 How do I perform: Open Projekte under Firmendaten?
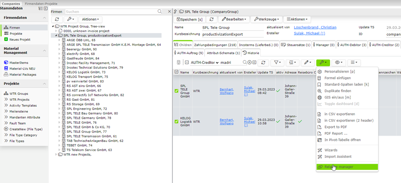[x=16, y=34]
